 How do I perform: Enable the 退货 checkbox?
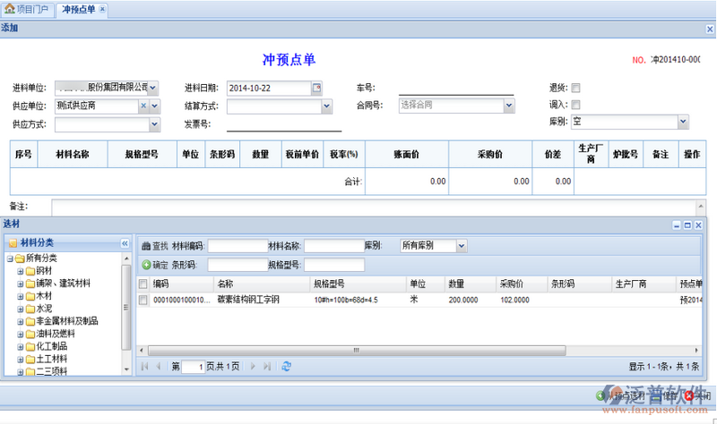click(576, 88)
